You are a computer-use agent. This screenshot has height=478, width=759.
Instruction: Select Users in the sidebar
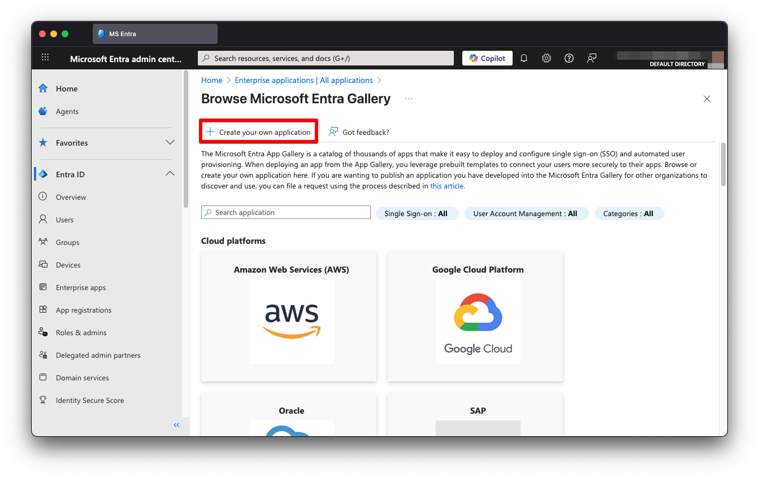65,220
